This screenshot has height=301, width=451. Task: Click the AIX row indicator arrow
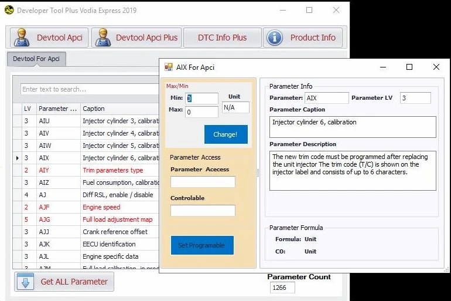tap(17, 158)
